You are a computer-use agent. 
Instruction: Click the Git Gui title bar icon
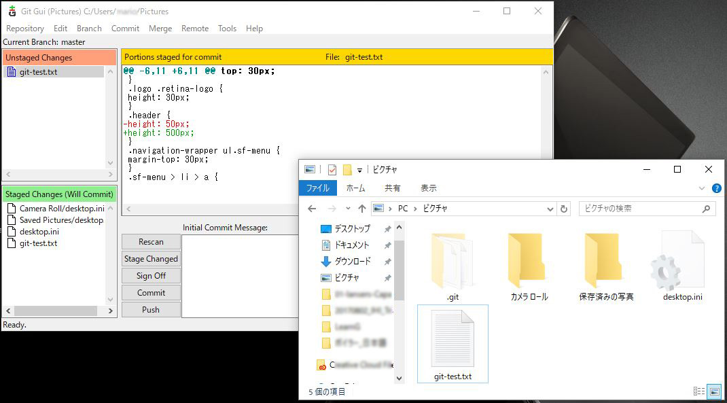point(12,11)
